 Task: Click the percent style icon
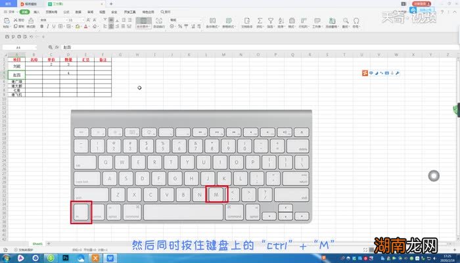(x=180, y=26)
